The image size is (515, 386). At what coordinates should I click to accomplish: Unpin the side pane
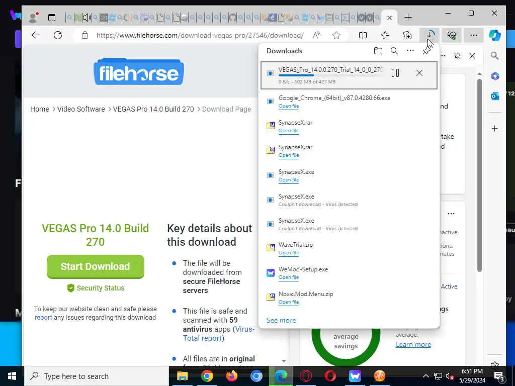pos(457,56)
